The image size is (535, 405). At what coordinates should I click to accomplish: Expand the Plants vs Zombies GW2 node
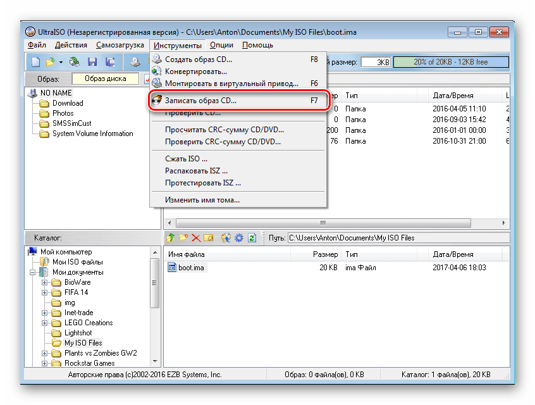pos(44,353)
